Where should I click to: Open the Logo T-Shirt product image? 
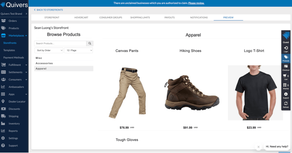click(x=255, y=92)
